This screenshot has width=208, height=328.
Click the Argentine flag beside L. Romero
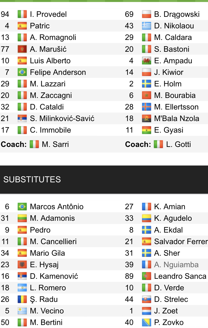coord(22,288)
